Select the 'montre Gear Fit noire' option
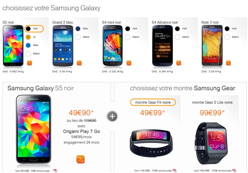This screenshot has height=173, width=248. point(153,102)
